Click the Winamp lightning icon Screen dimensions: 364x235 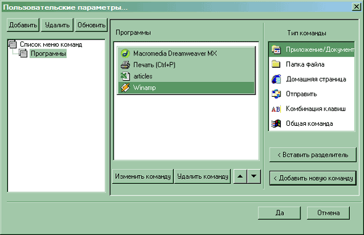(x=125, y=88)
